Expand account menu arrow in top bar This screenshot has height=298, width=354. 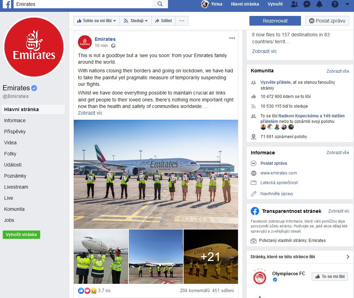347,4
